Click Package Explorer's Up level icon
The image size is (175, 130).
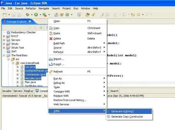(x=41, y=27)
